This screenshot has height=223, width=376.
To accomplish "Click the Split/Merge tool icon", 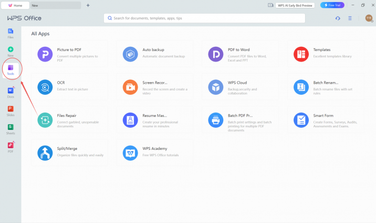I will coord(45,153).
